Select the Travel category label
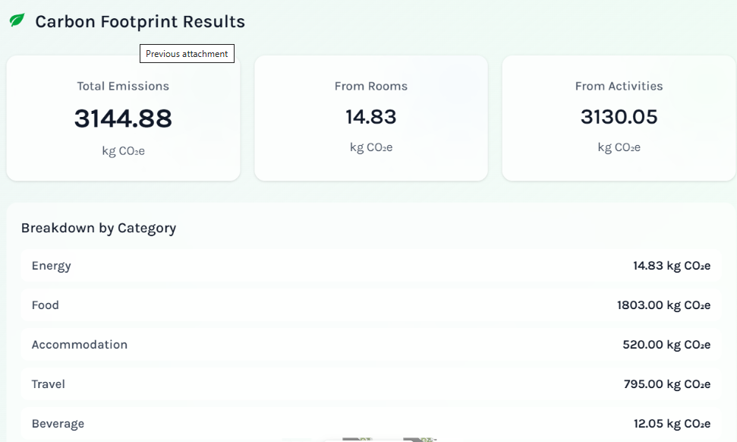 tap(49, 384)
